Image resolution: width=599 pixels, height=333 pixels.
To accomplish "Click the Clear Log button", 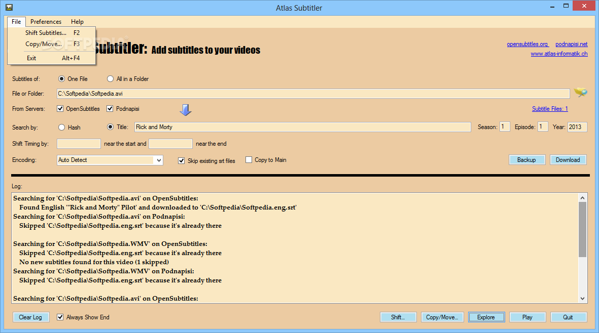I will pos(30,317).
